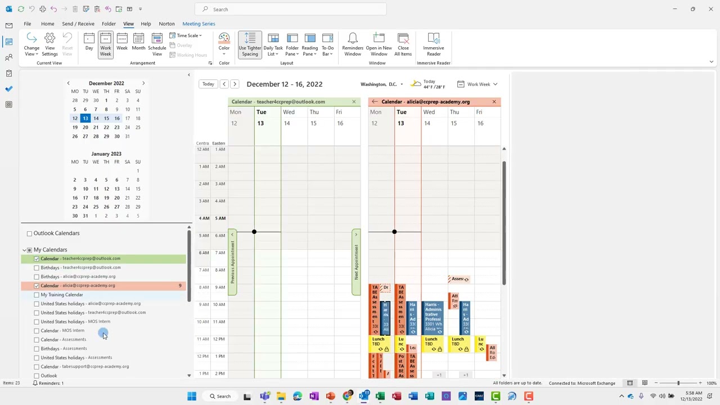Viewport: 720px width, 405px height.
Task: Collapse My Calendars group
Action: (x=24, y=250)
